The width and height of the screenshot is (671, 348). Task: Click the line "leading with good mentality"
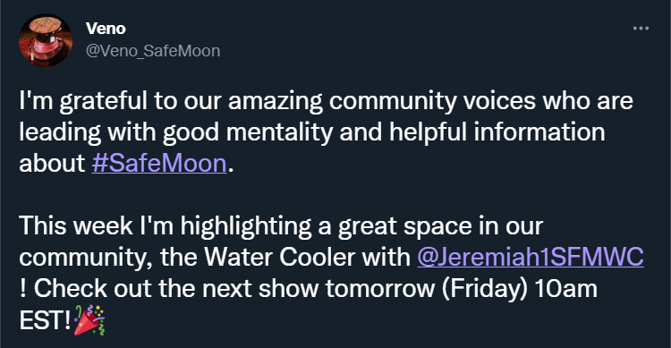(x=312, y=132)
